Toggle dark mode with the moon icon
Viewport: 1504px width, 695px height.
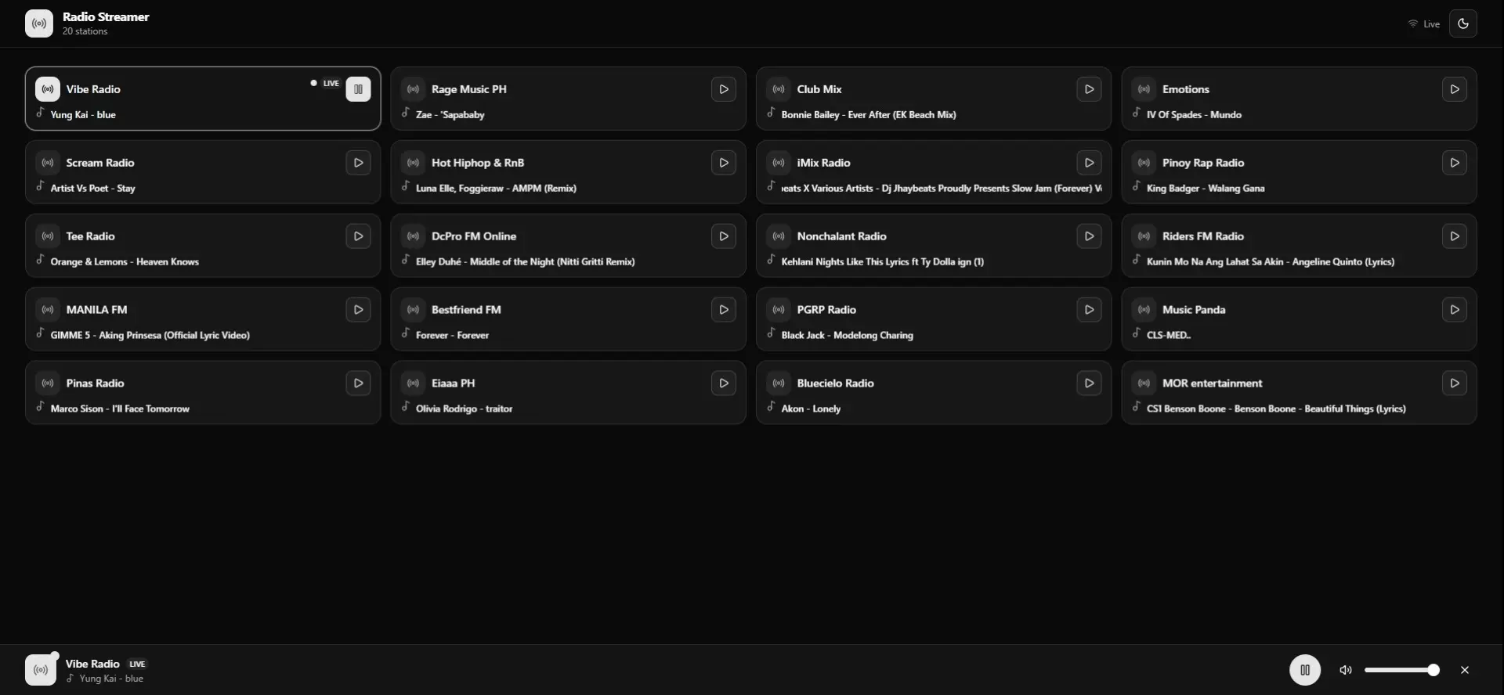click(1462, 23)
